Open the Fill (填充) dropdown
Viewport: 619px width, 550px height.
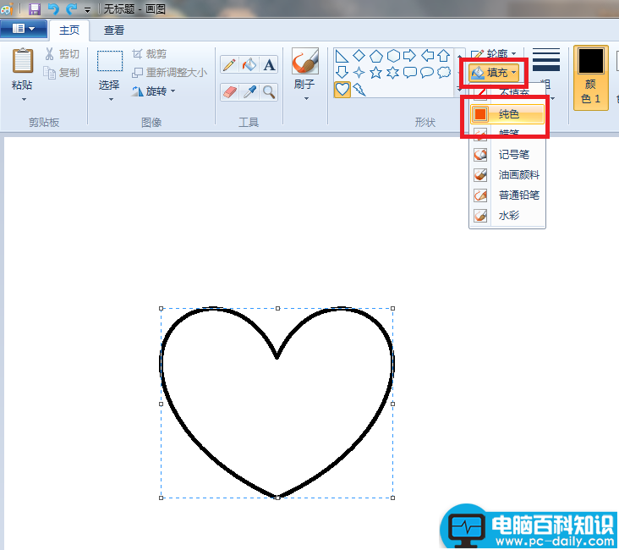494,73
